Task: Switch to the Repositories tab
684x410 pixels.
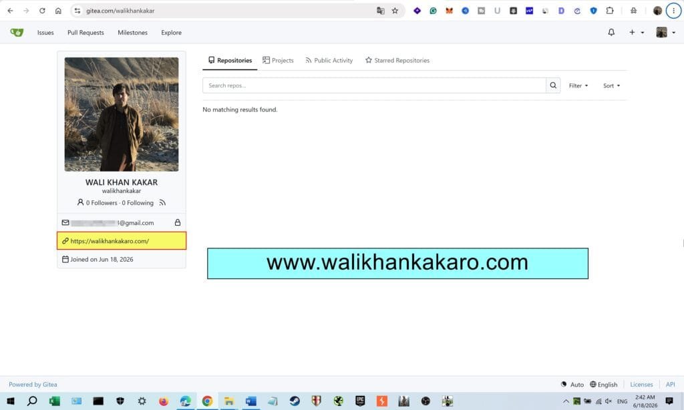Action: click(x=230, y=60)
